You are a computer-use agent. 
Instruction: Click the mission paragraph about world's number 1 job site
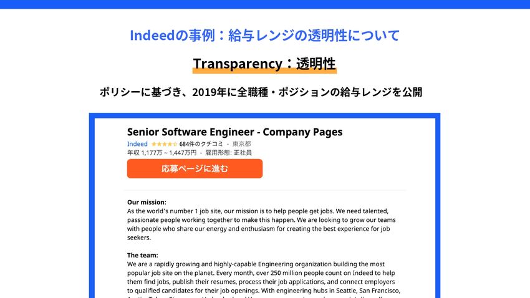tap(258, 220)
